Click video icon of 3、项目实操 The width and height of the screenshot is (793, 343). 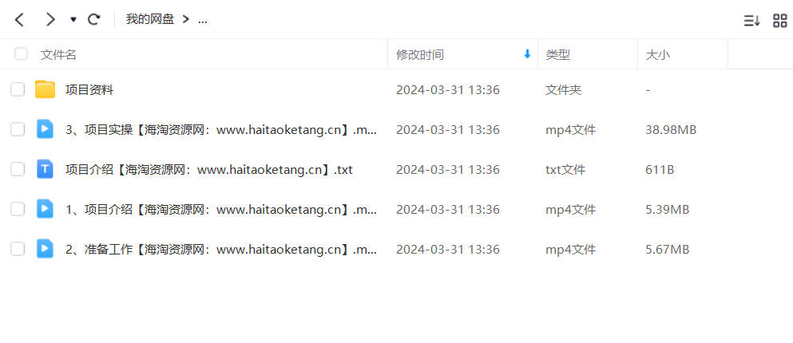[45, 129]
